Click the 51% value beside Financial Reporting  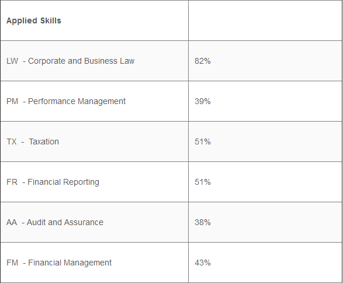pyautogui.click(x=203, y=182)
